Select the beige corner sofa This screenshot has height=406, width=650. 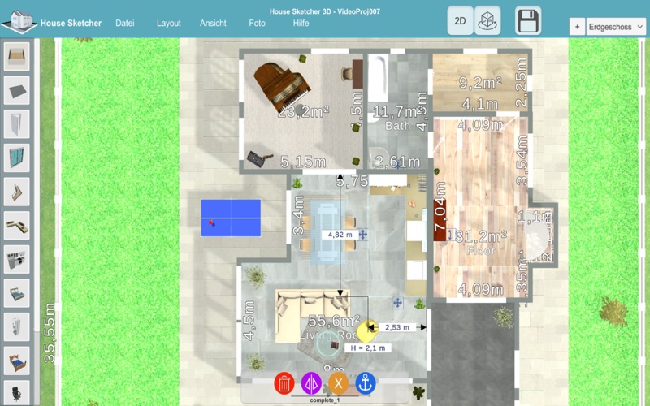[312, 314]
